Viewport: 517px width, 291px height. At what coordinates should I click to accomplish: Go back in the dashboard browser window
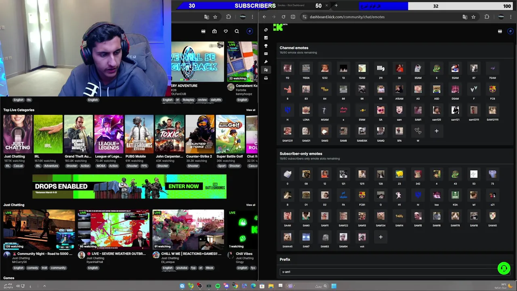pyautogui.click(x=264, y=17)
